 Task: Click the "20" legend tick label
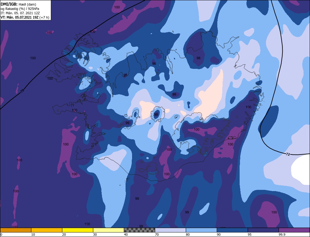tap(64, 235)
